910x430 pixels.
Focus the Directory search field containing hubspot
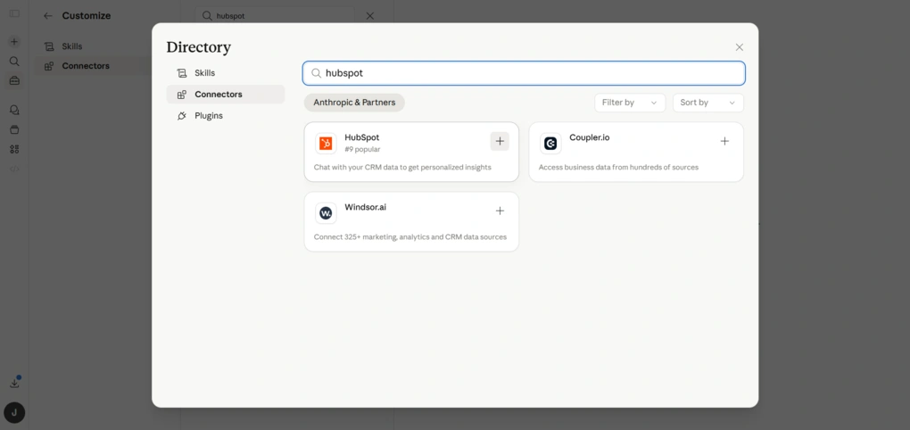(524, 73)
